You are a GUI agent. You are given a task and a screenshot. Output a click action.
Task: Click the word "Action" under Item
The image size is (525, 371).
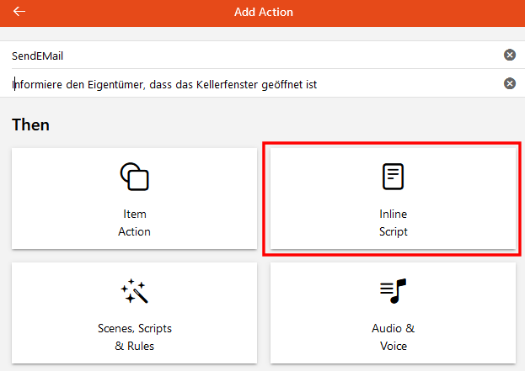click(134, 231)
